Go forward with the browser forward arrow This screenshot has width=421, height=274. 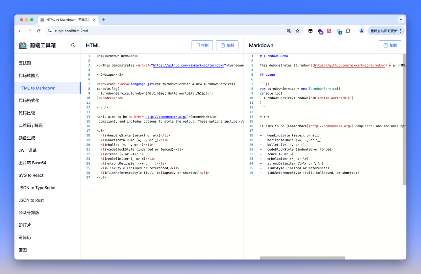tap(29, 31)
